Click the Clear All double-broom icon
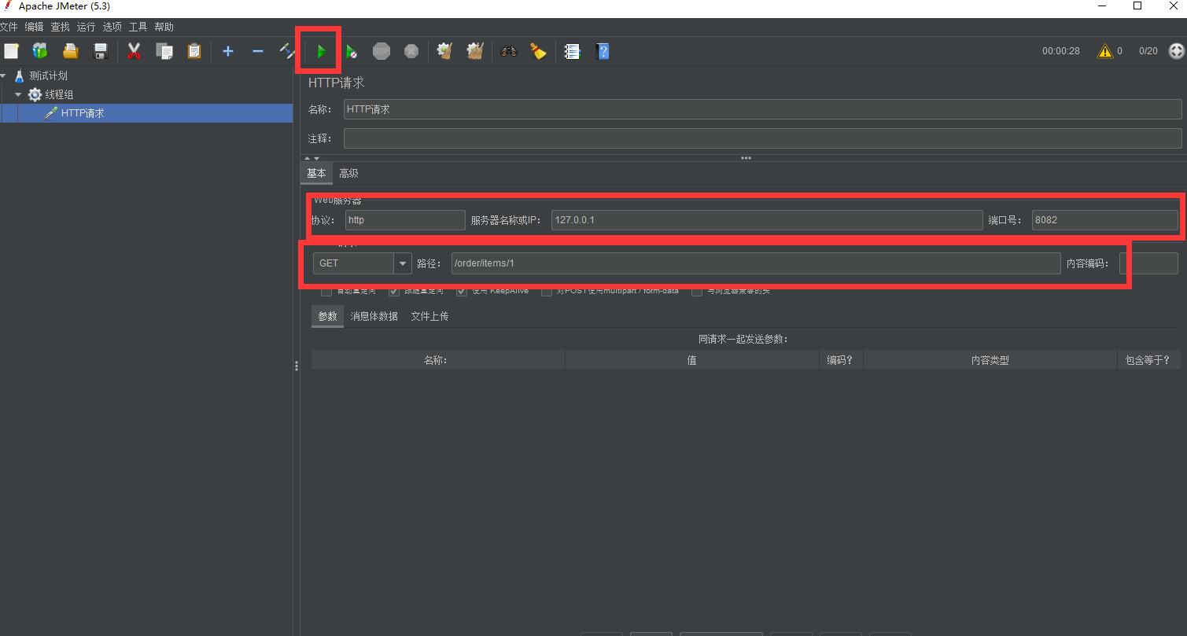This screenshot has width=1187, height=636. [474, 51]
